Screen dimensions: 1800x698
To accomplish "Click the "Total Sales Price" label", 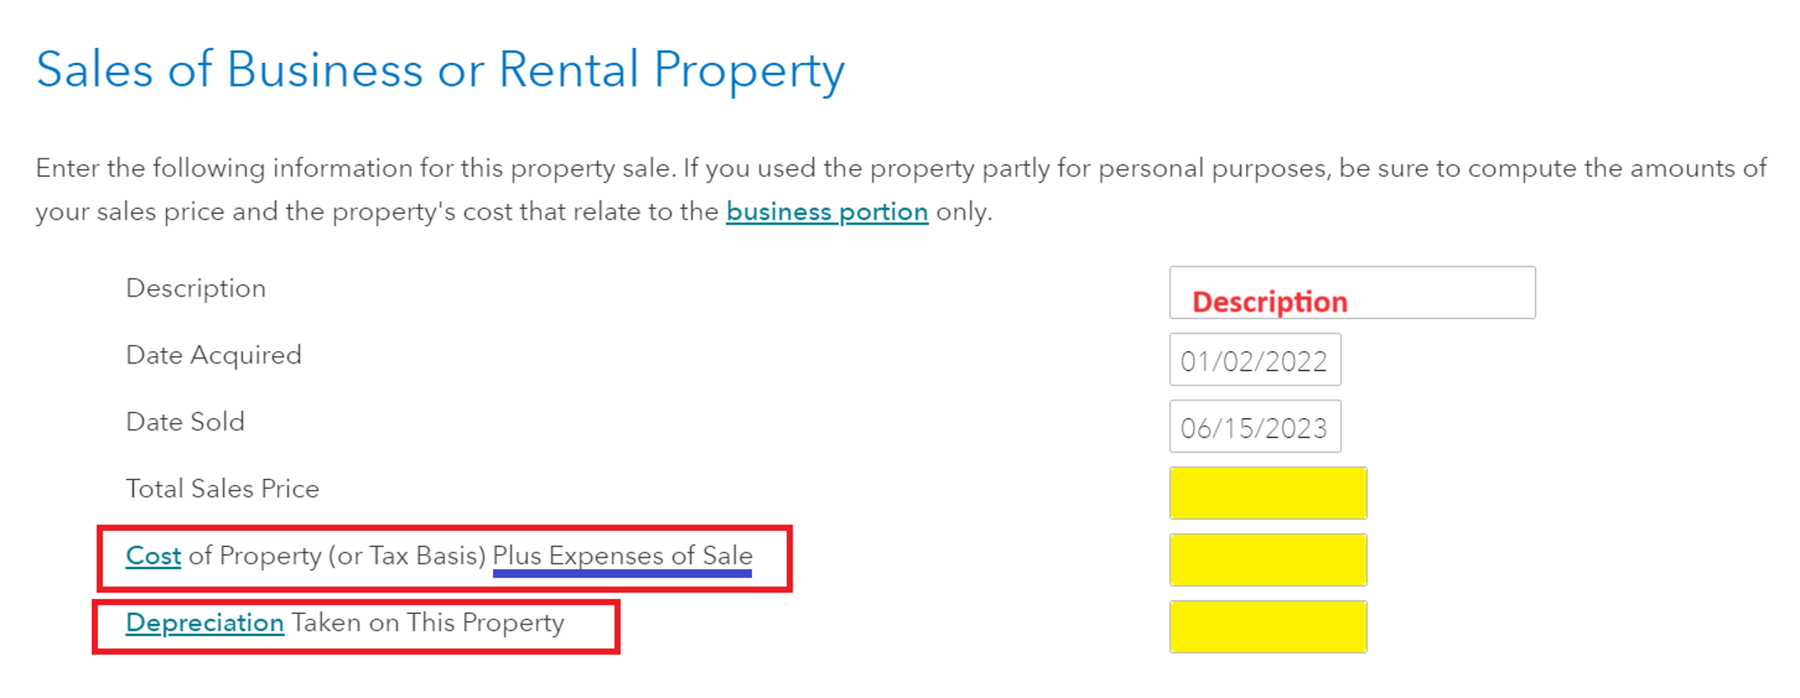I will [x=222, y=489].
